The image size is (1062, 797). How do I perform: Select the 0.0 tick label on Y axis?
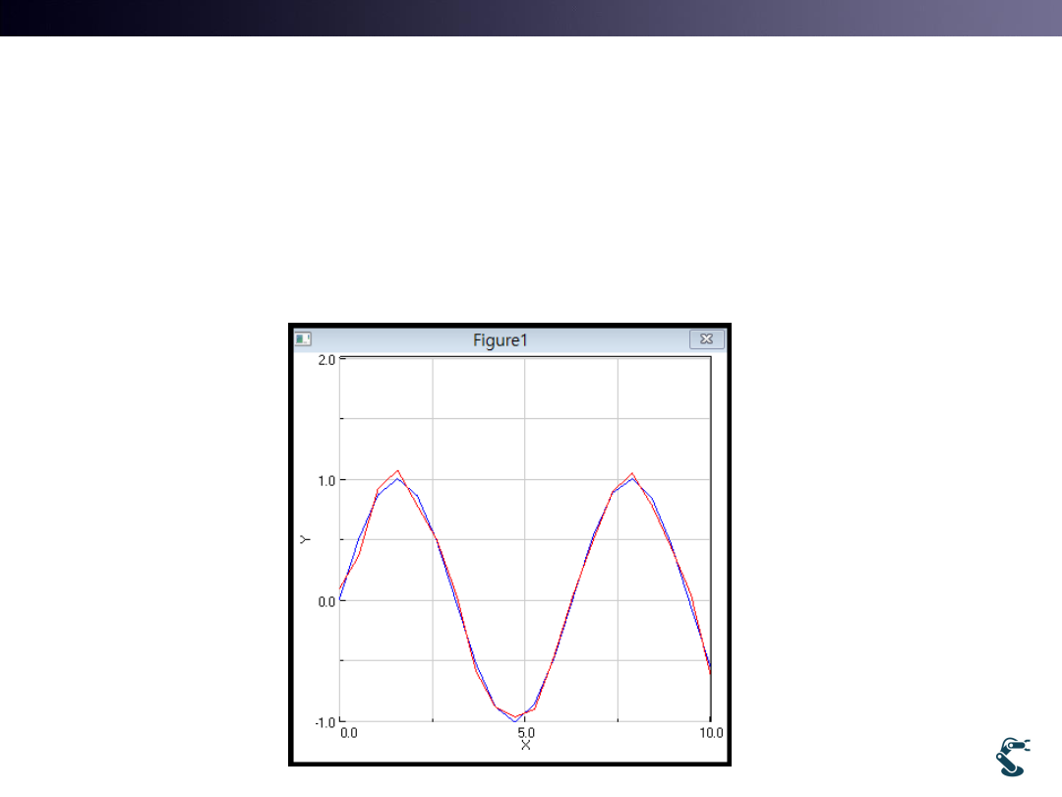pyautogui.click(x=325, y=601)
